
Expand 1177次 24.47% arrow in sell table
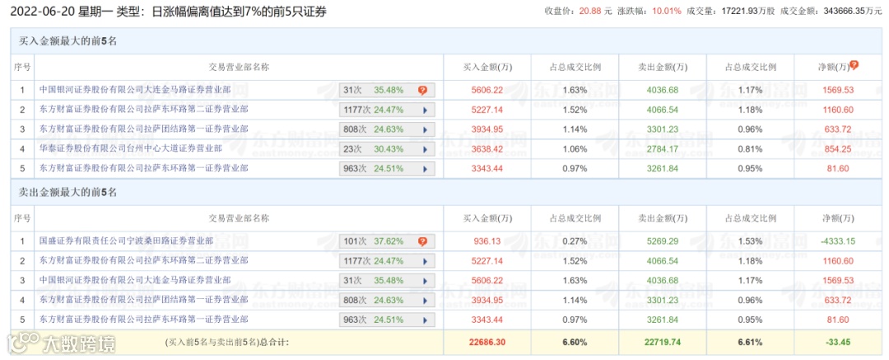click(425, 261)
